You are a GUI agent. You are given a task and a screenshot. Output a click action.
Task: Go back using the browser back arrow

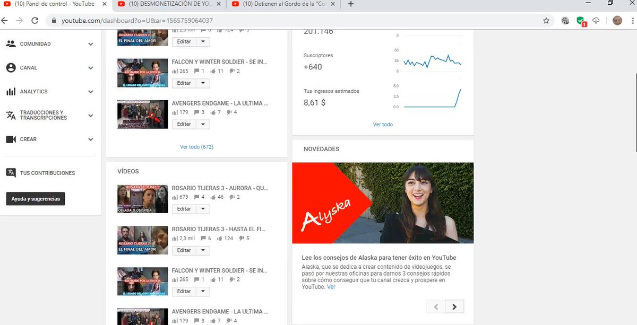(x=5, y=21)
